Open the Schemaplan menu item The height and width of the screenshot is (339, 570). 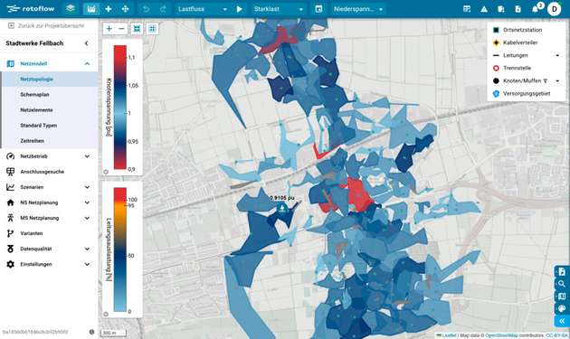coord(50,95)
